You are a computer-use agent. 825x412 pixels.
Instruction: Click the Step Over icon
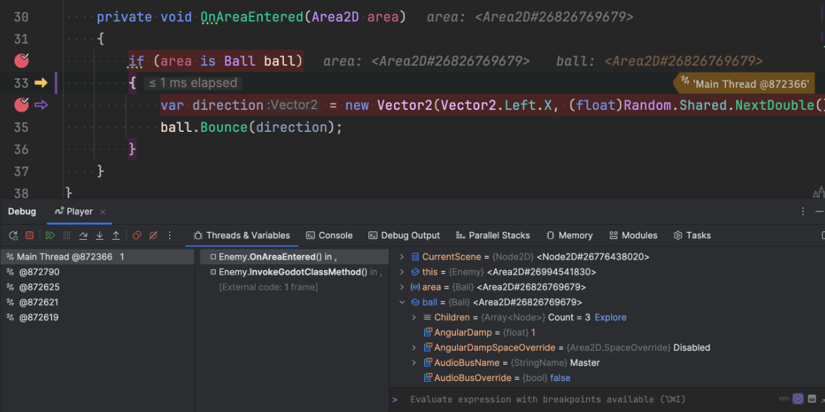83,236
